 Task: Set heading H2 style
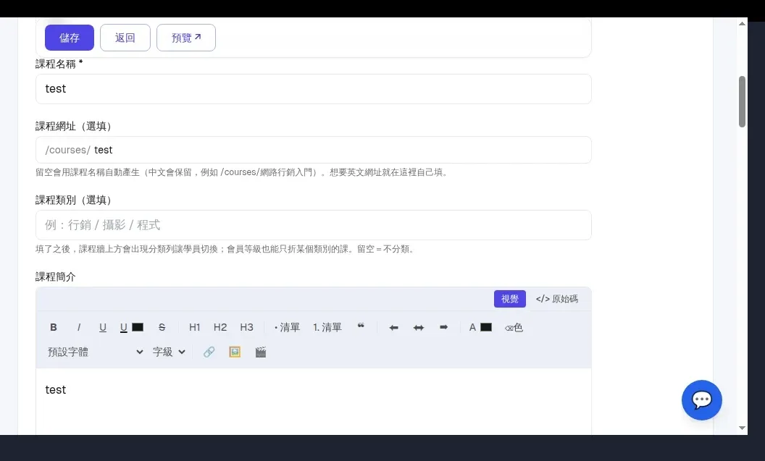coord(220,327)
